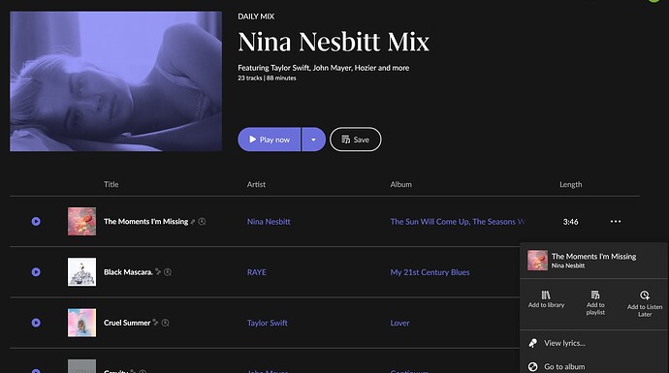The width and height of the screenshot is (669, 373).
Task: Open the Nina Nesbitt artist link
Action: 269,222
